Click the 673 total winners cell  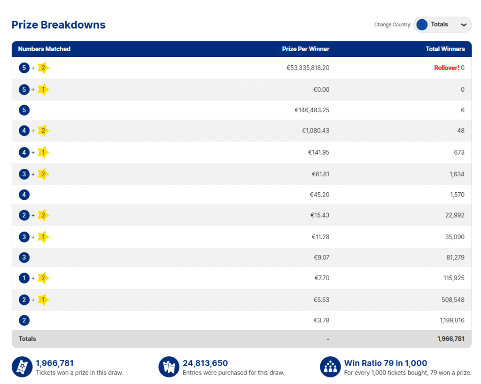459,153
